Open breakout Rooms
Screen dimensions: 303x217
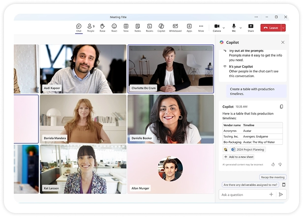pos(150,27)
